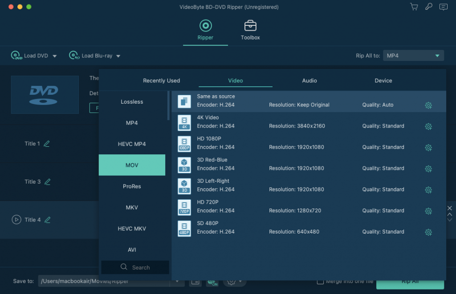Screen dimensions: 456x294
Task: Click the HD 1080P preset icon
Action: 184,144
